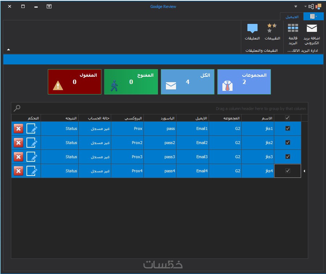This screenshot has height=274, width=326.
Task: Sort by the المجموعه column header
Action: click(x=225, y=118)
